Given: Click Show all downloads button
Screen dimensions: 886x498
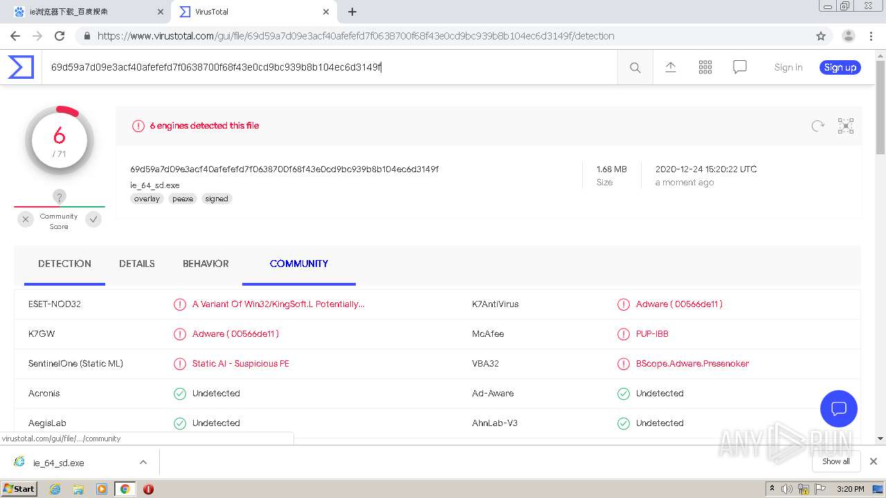Looking at the screenshot, I should click(x=836, y=461).
